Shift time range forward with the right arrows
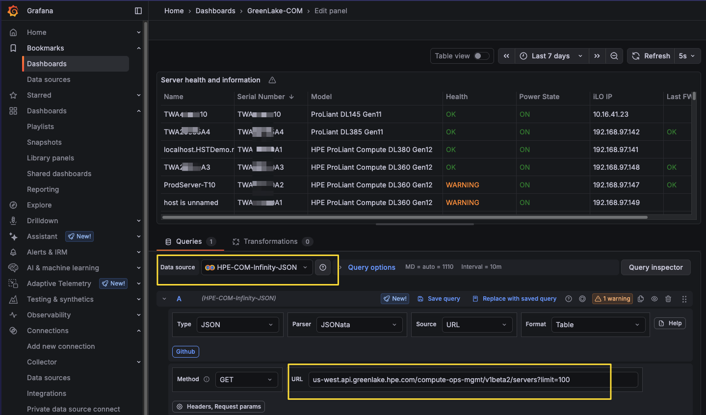The width and height of the screenshot is (706, 415). pyautogui.click(x=597, y=56)
